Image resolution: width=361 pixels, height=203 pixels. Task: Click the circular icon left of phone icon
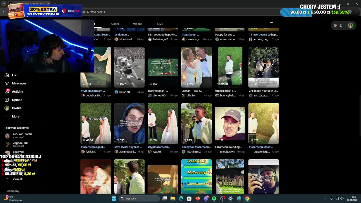click(x=335, y=25)
